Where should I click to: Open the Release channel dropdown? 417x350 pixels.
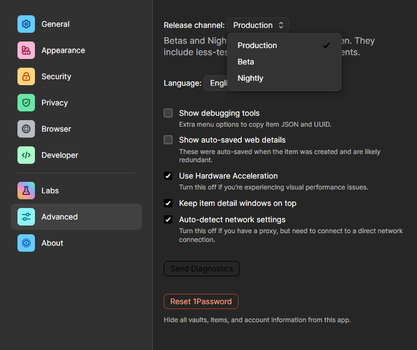click(258, 25)
